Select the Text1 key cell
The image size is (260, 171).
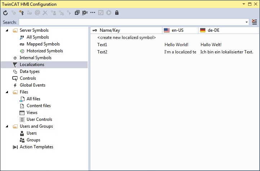coord(102,45)
